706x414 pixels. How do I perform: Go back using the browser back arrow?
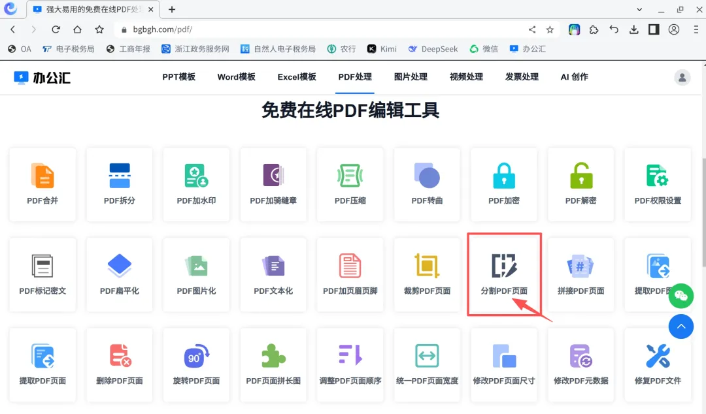click(x=12, y=29)
